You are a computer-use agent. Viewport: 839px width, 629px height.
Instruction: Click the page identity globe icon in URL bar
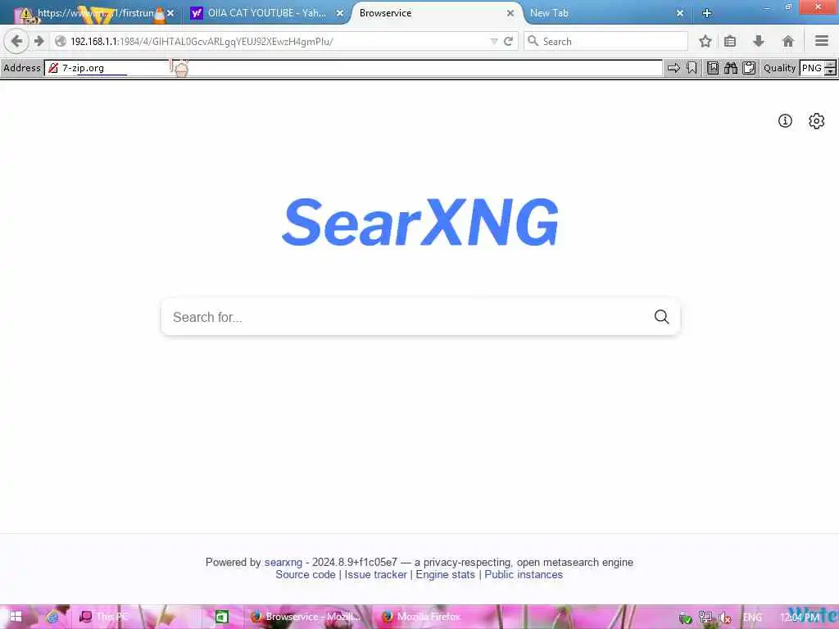[x=61, y=41]
